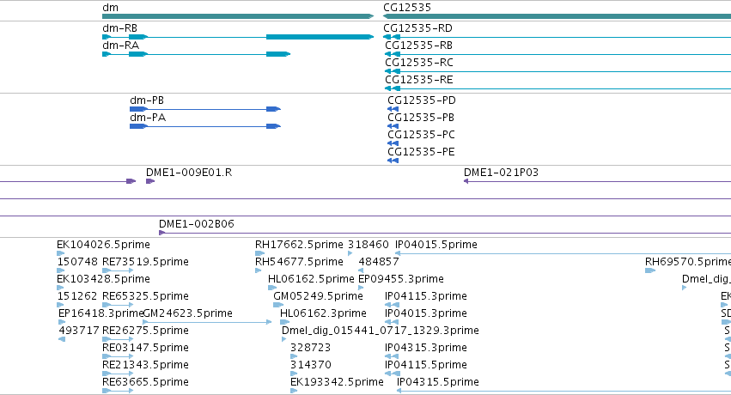Click the 150748 feature label
The image size is (731, 395).
tap(77, 262)
